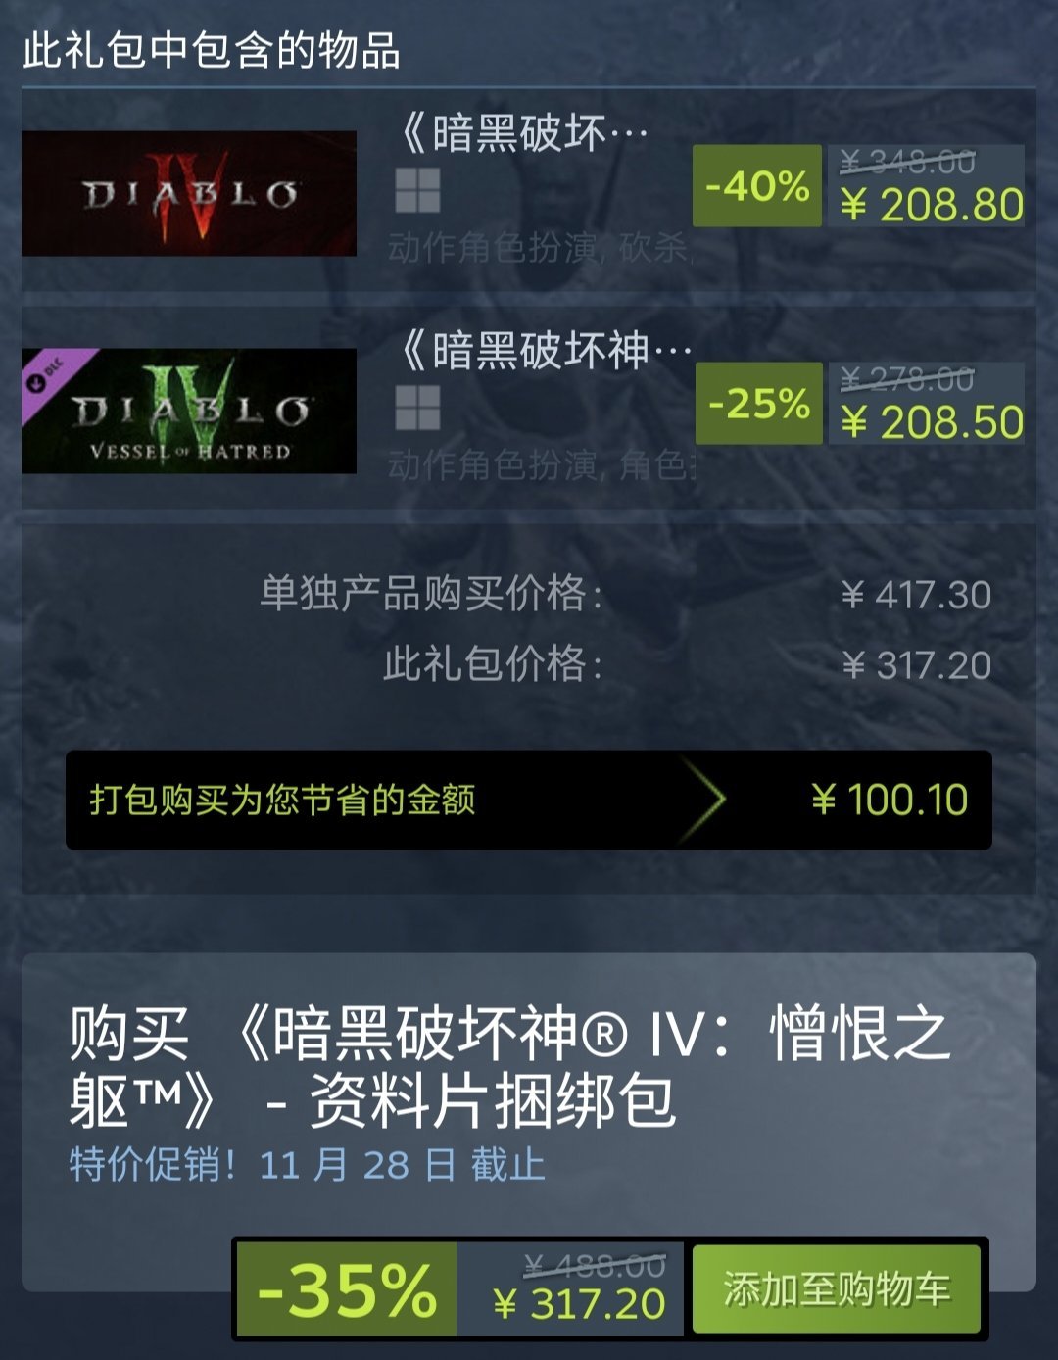The height and width of the screenshot is (1360, 1058).
Task: Open the first game title link 《暗黑破坏…
Action: pos(524,133)
